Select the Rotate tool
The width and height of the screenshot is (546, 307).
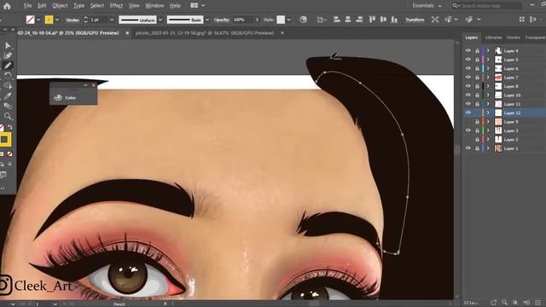[8, 75]
